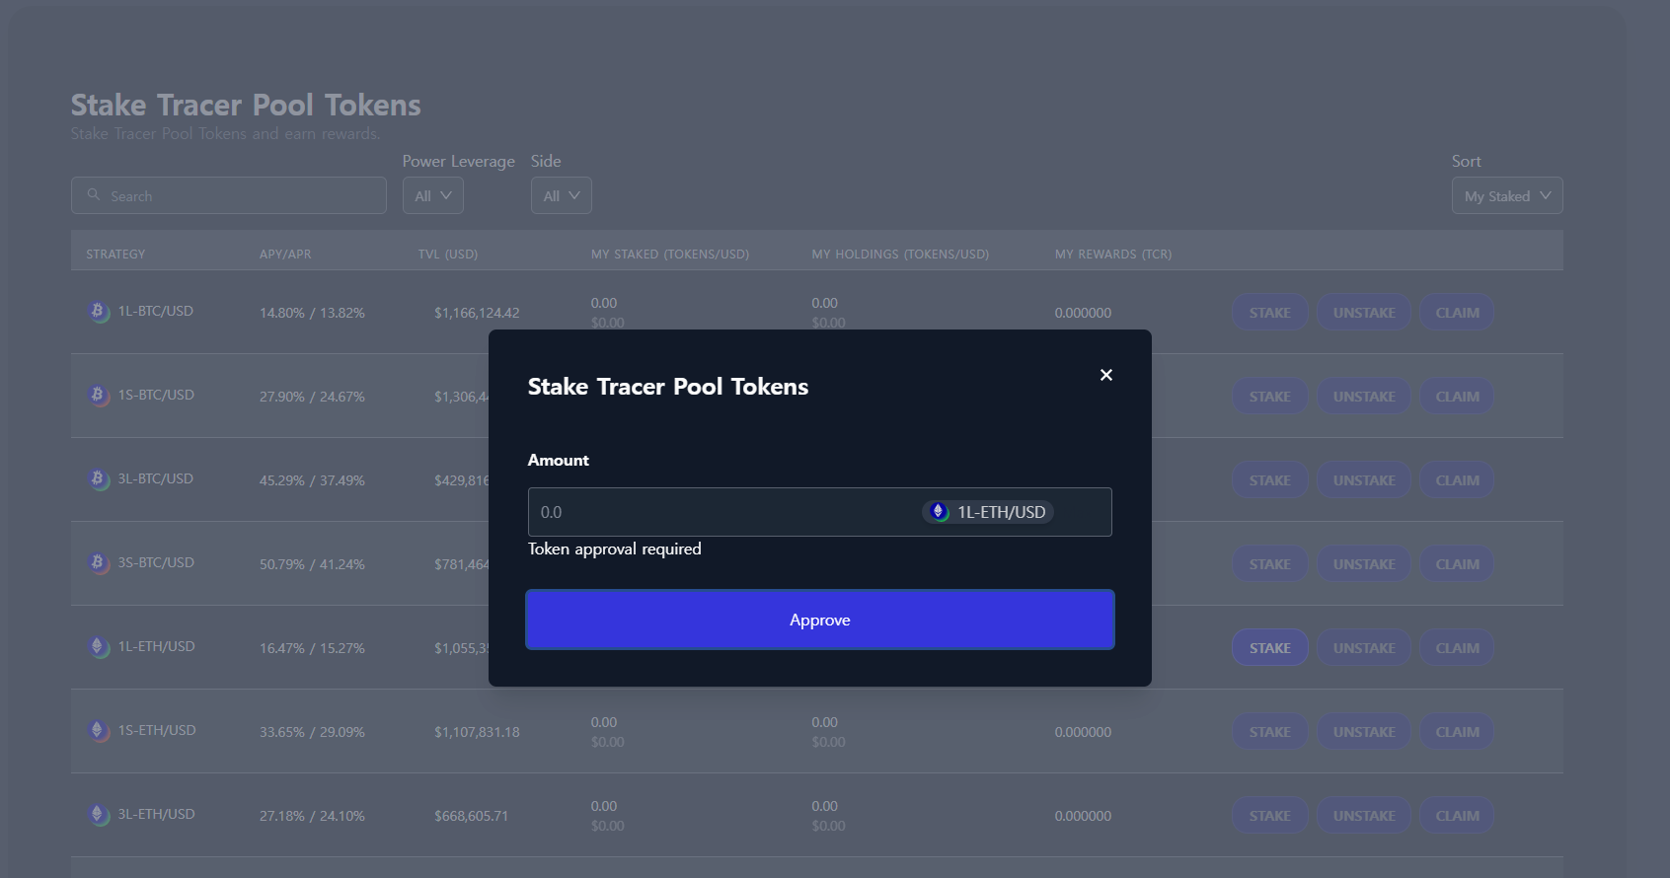This screenshot has width=1670, height=878.
Task: Click the 1L-ETH/USD token label in dialog
Action: 1001,512
